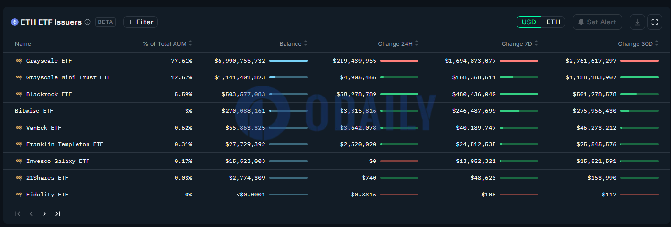671x227 pixels.
Task: Open the Grayscale ETF link
Action: (49, 61)
